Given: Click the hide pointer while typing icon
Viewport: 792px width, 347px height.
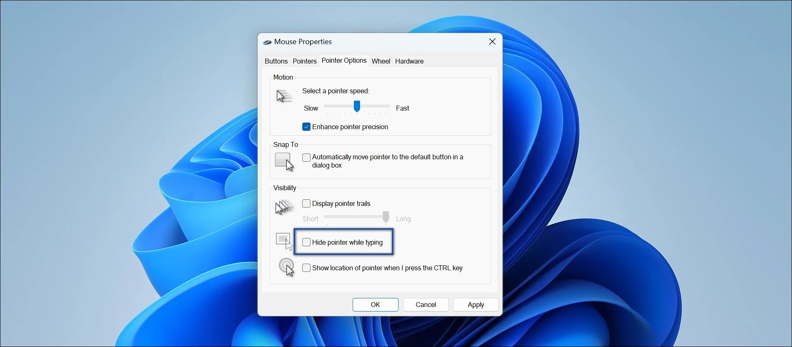Looking at the screenshot, I should (x=284, y=241).
